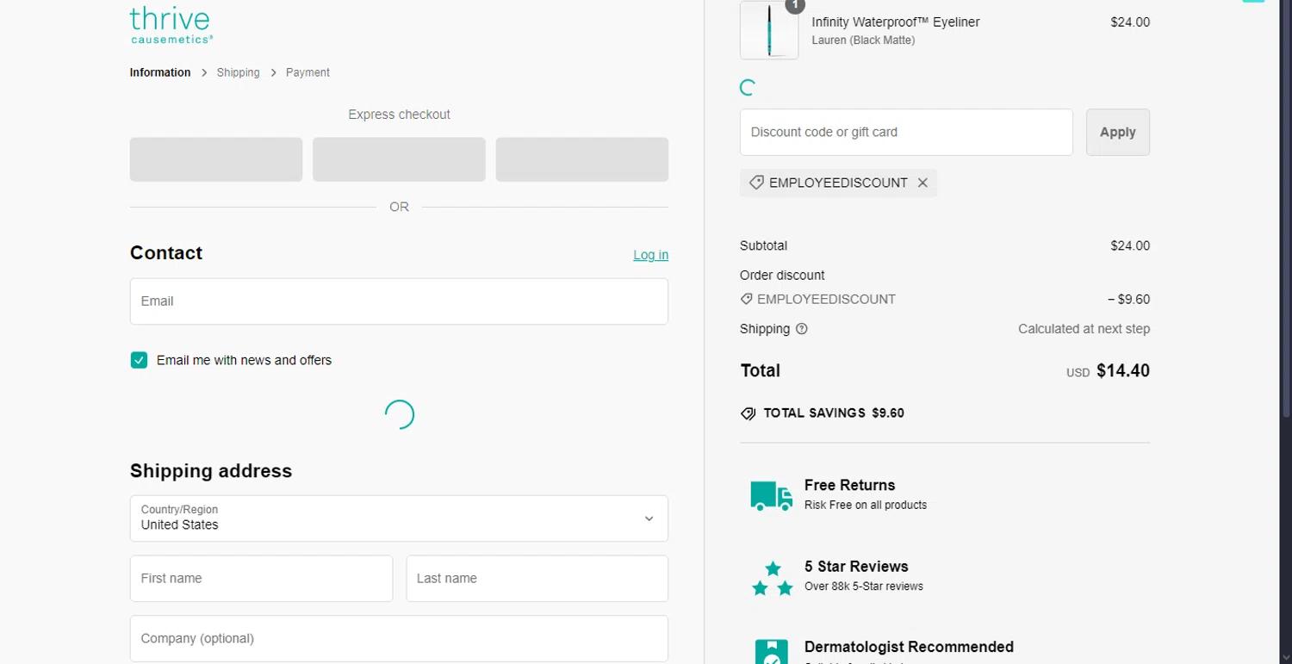Click the Log in link
Image resolution: width=1292 pixels, height=664 pixels.
(650, 255)
